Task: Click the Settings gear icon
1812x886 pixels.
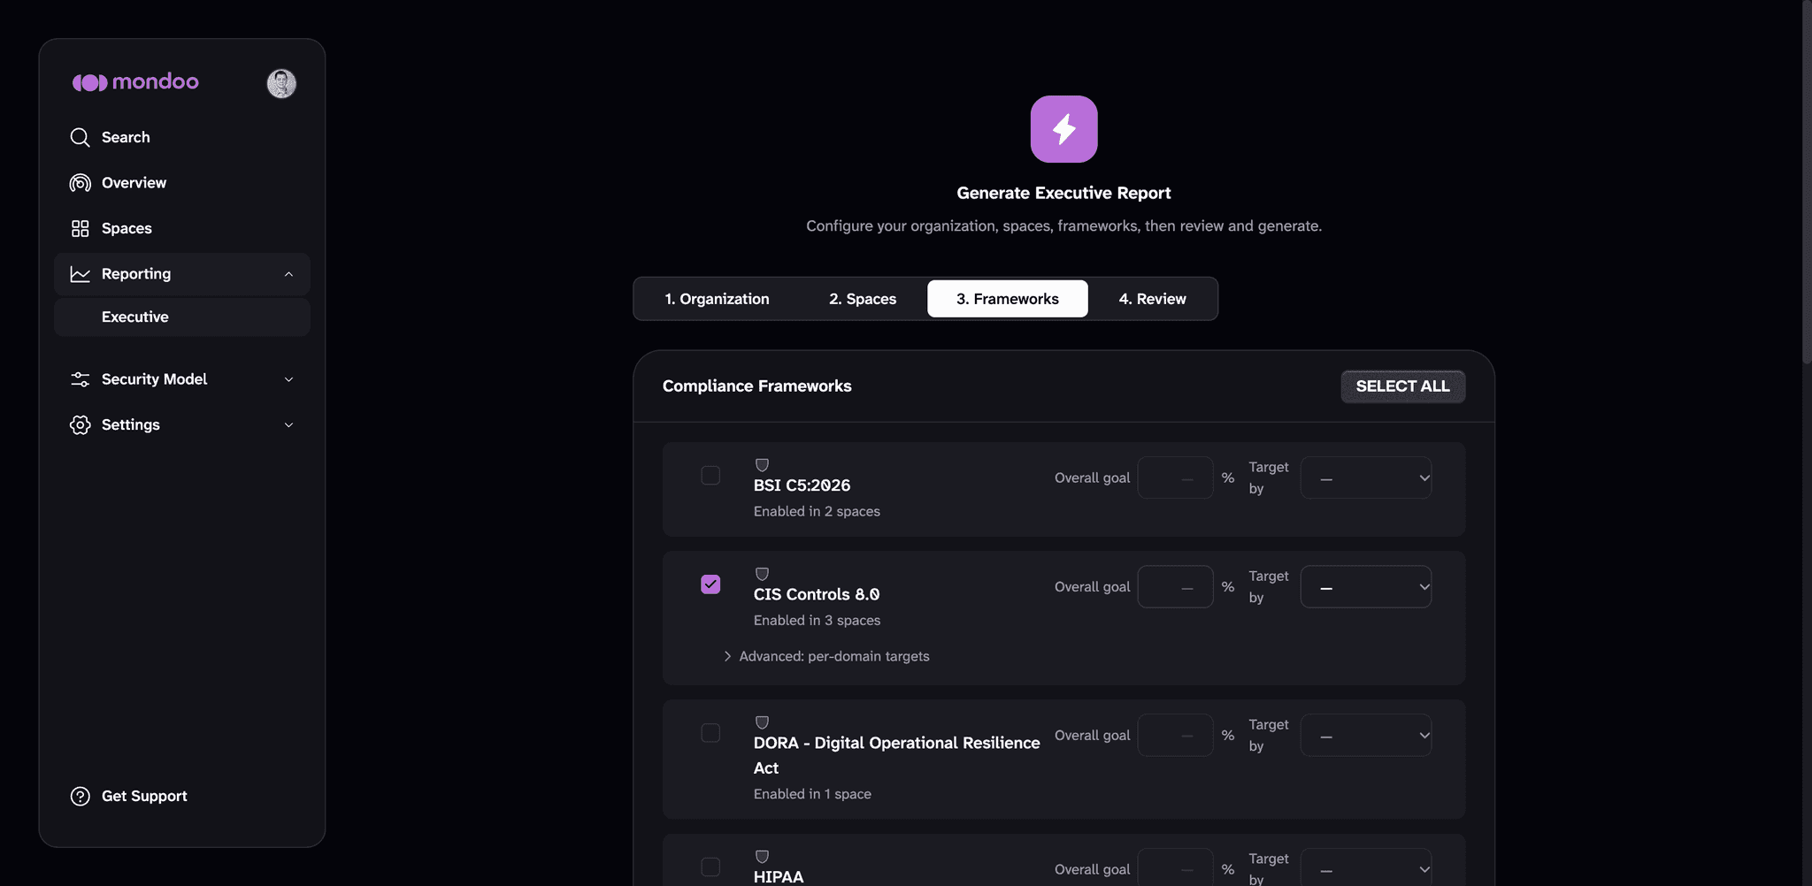Action: [80, 425]
